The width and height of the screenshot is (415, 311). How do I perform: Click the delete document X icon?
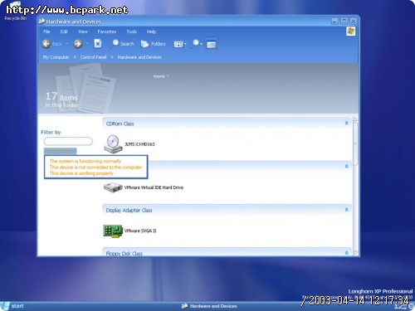(x=98, y=44)
